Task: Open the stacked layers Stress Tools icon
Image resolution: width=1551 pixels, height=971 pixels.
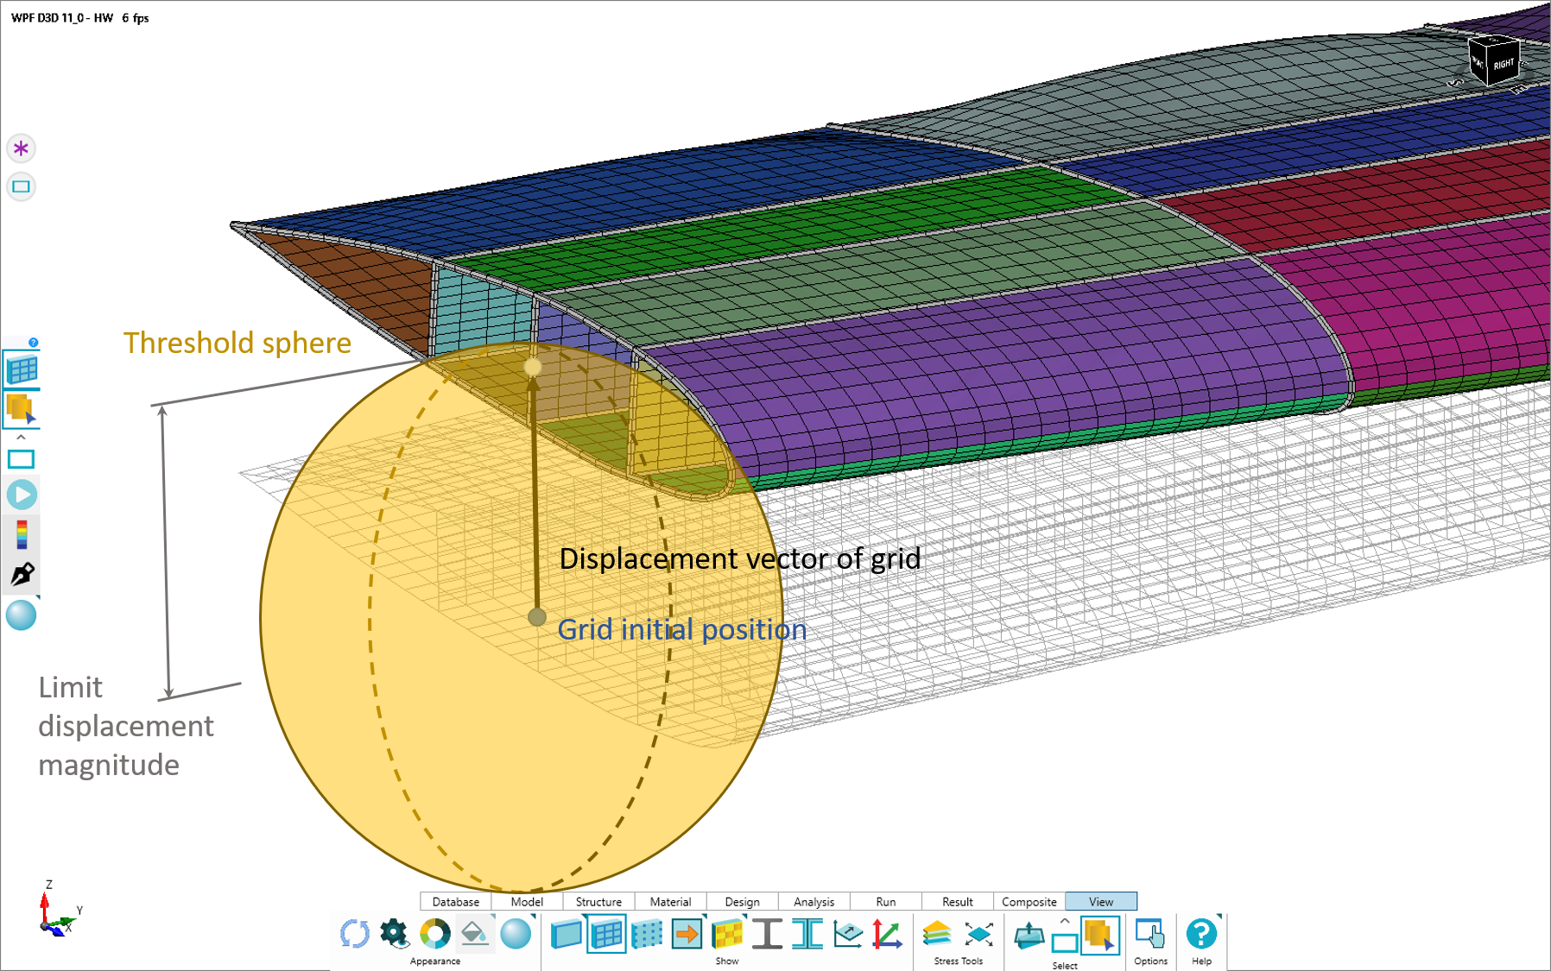Action: point(938,934)
